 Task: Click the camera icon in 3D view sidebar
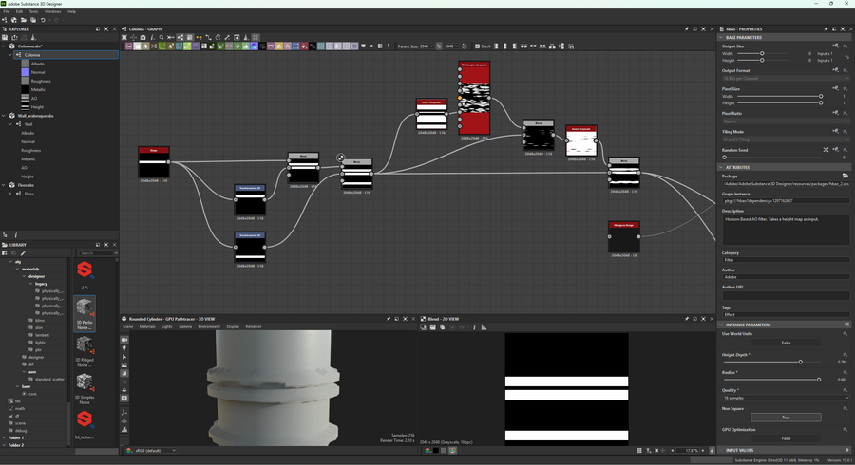click(124, 339)
